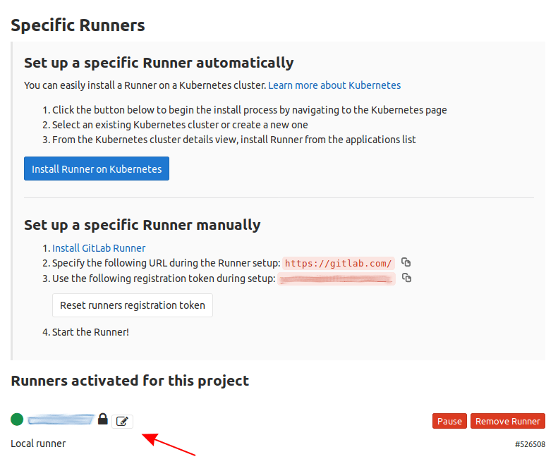Install Runner on Kubernetes
Viewport: 558px width, 471px height.
pyautogui.click(x=97, y=169)
